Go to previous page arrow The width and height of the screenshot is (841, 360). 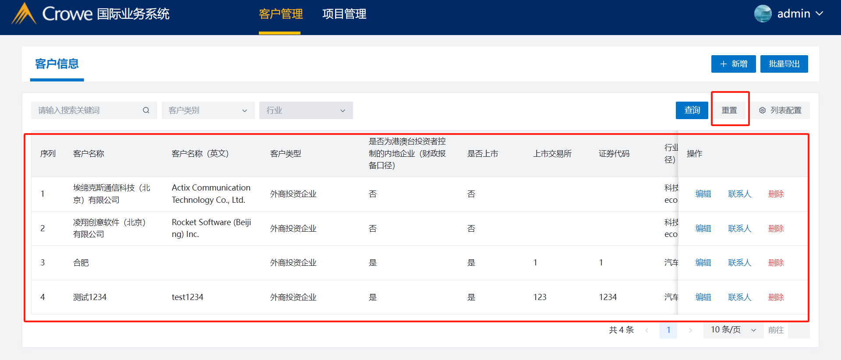pyautogui.click(x=647, y=330)
